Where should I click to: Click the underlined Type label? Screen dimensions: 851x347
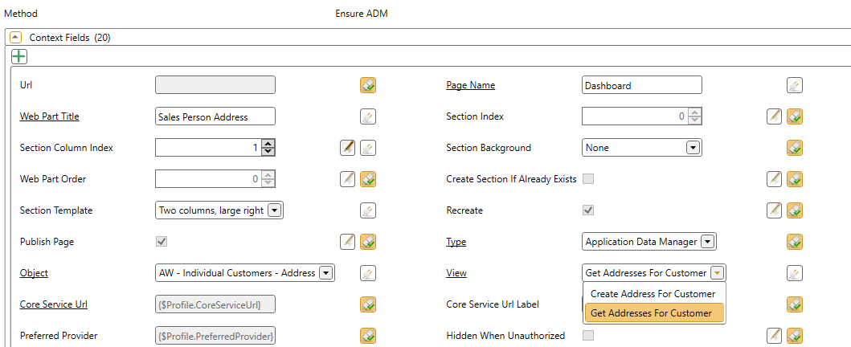pyautogui.click(x=456, y=242)
